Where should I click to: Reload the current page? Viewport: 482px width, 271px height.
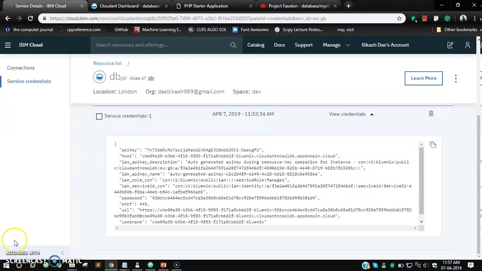click(31, 18)
